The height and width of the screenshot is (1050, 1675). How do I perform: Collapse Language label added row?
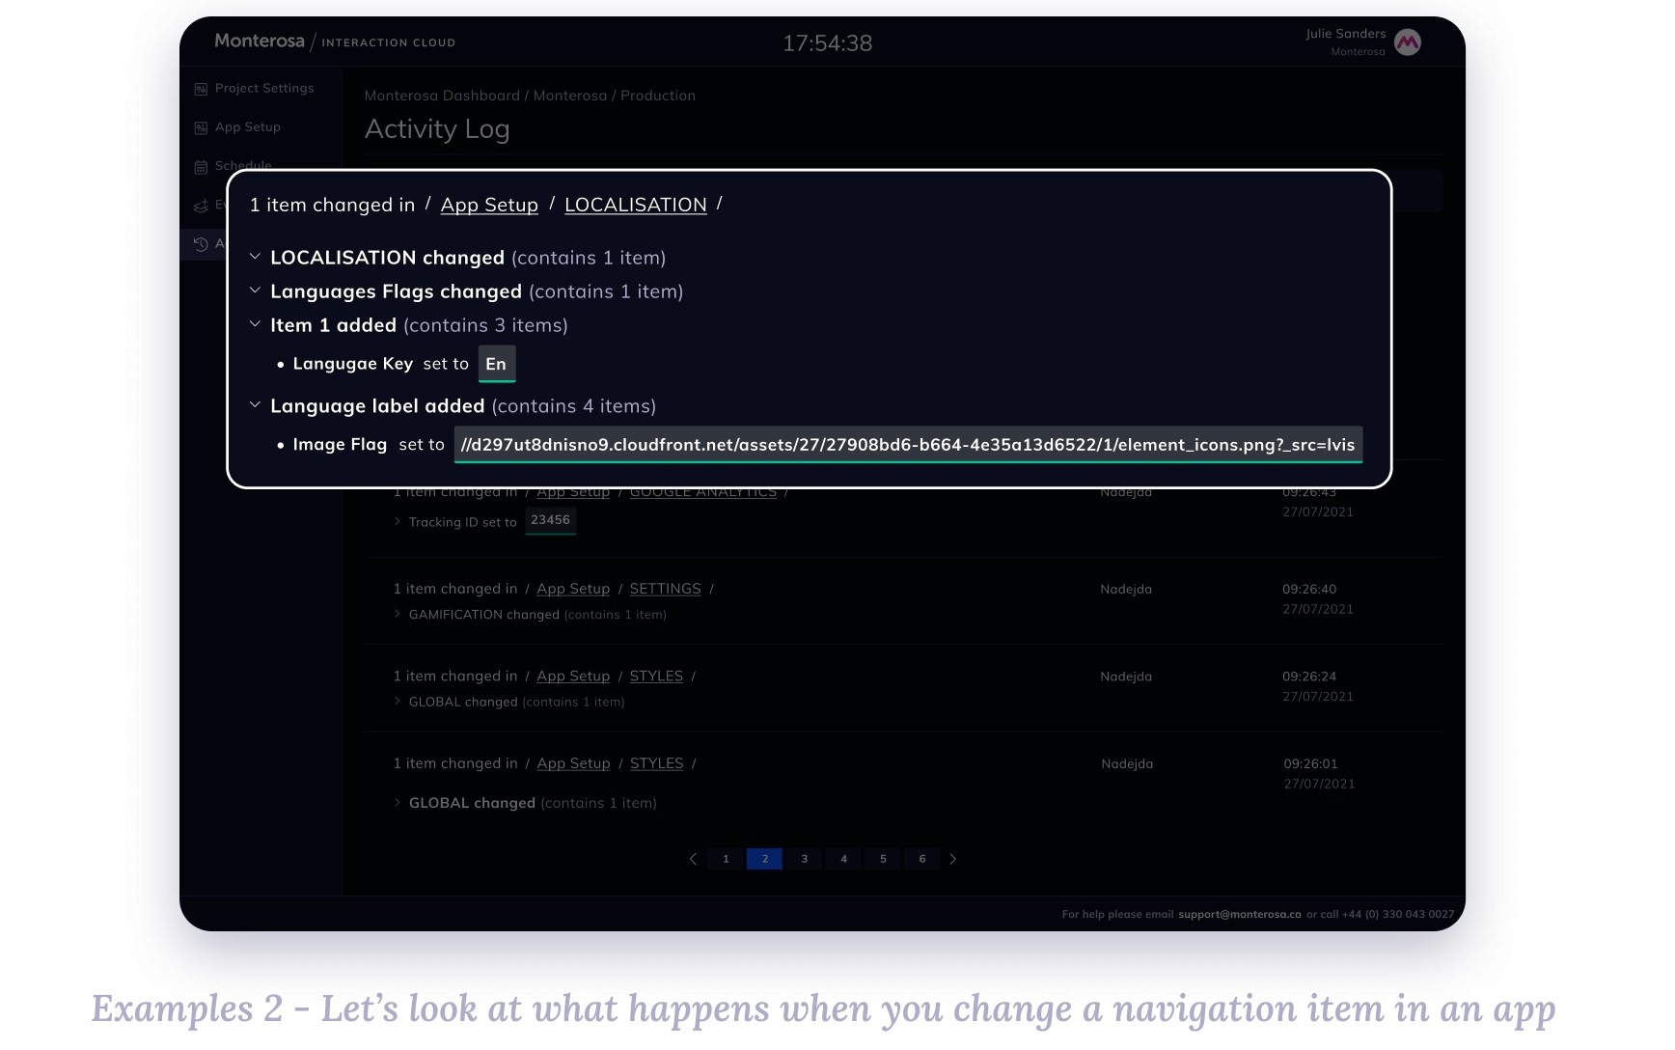255,405
